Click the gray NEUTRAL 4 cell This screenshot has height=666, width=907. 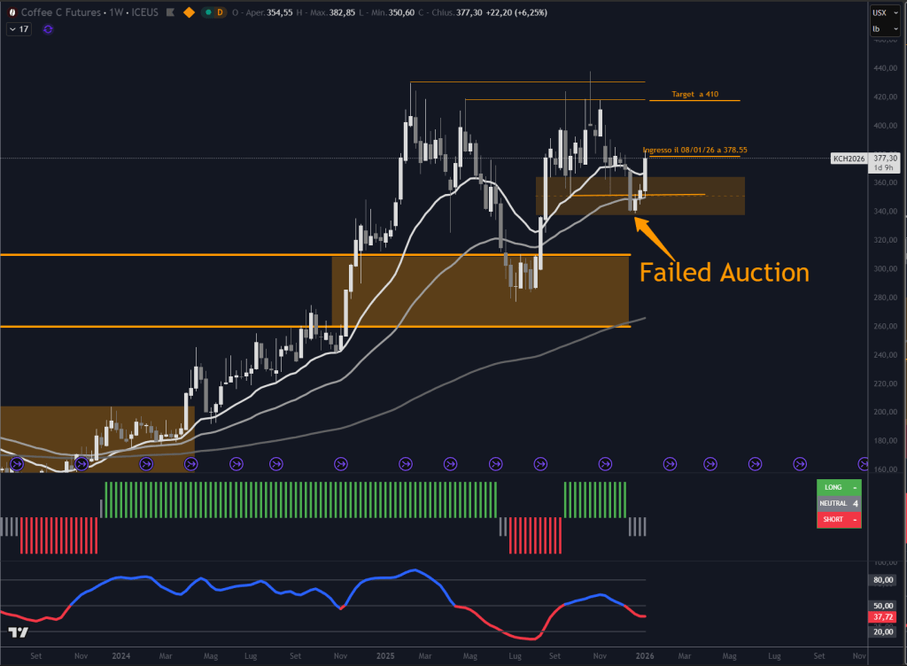click(838, 503)
